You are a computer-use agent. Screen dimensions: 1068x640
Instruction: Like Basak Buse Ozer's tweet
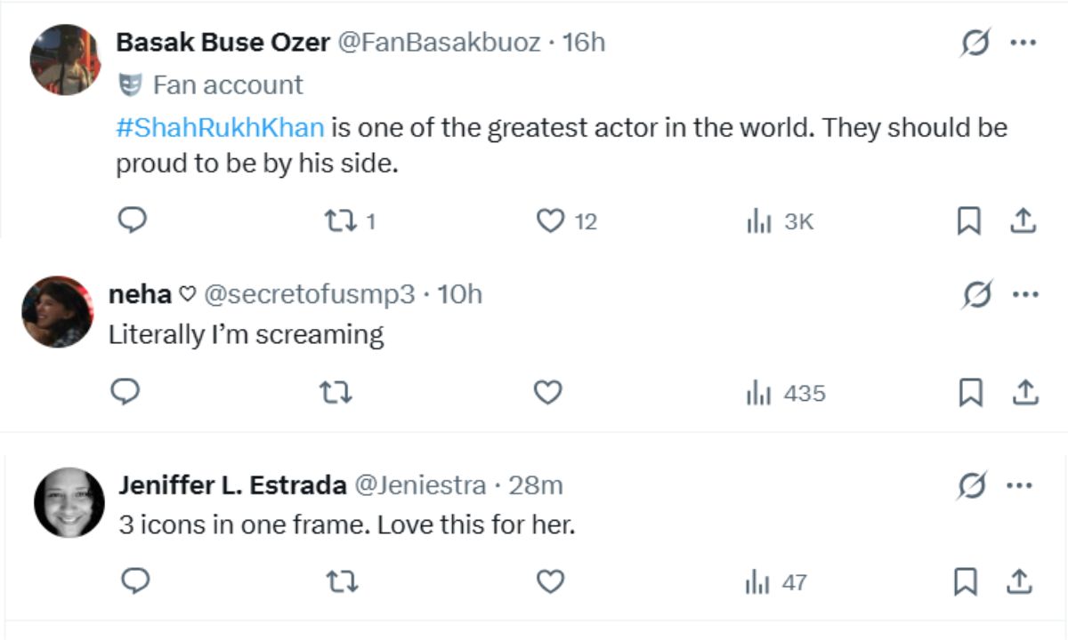click(x=551, y=220)
